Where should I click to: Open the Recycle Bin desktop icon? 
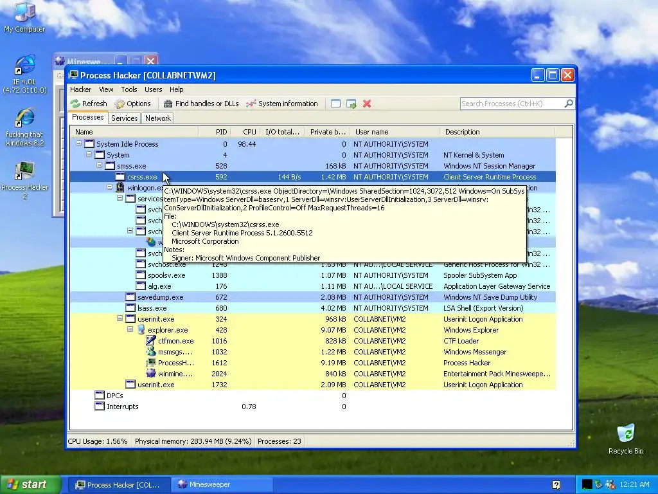[x=626, y=439]
